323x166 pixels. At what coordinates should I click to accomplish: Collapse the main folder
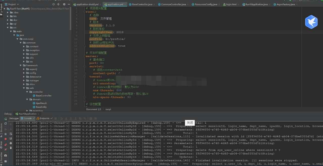pos(11,31)
